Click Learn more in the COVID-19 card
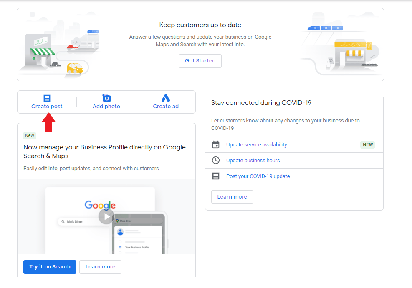This screenshot has width=412, height=288. coord(232,197)
